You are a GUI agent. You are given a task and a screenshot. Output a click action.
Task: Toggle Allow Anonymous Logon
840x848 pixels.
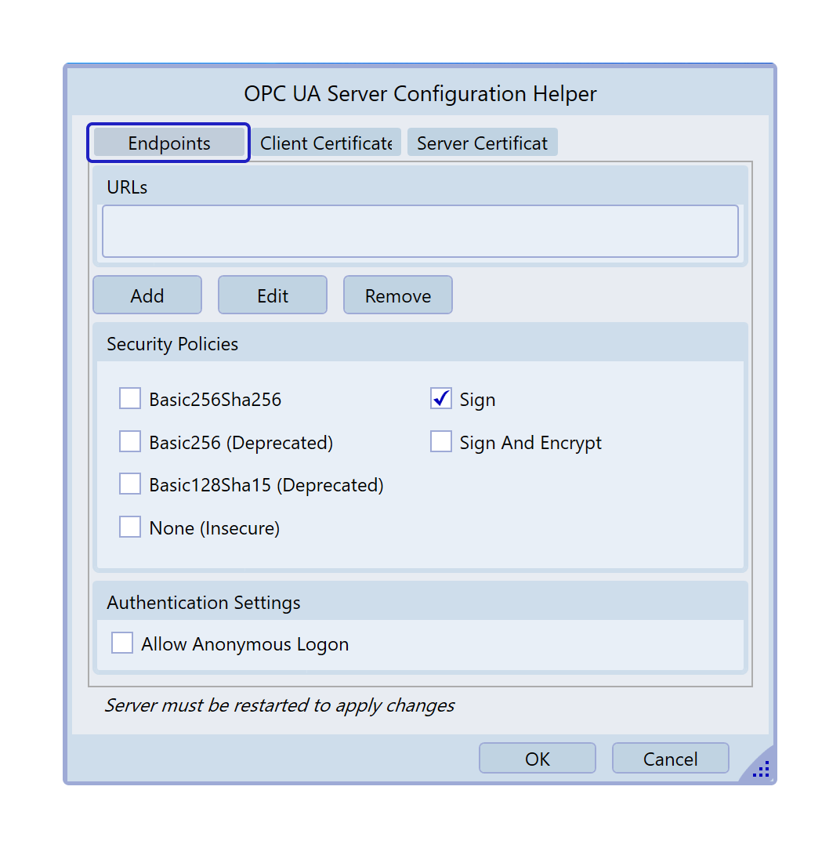pos(122,643)
